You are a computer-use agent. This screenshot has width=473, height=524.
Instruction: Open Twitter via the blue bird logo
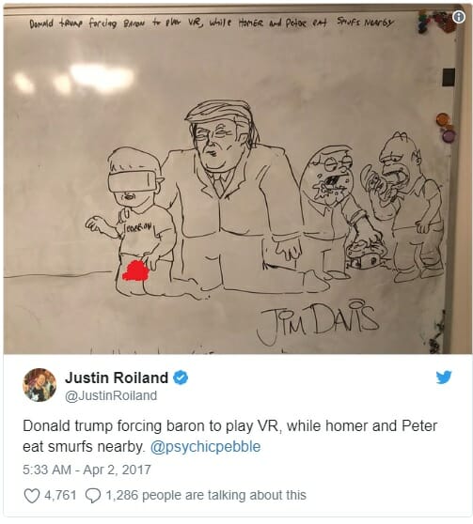click(x=444, y=377)
